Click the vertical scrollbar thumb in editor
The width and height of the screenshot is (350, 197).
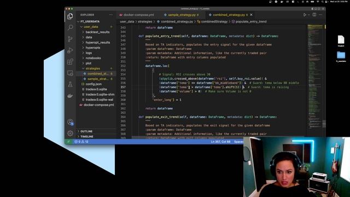click(324, 123)
